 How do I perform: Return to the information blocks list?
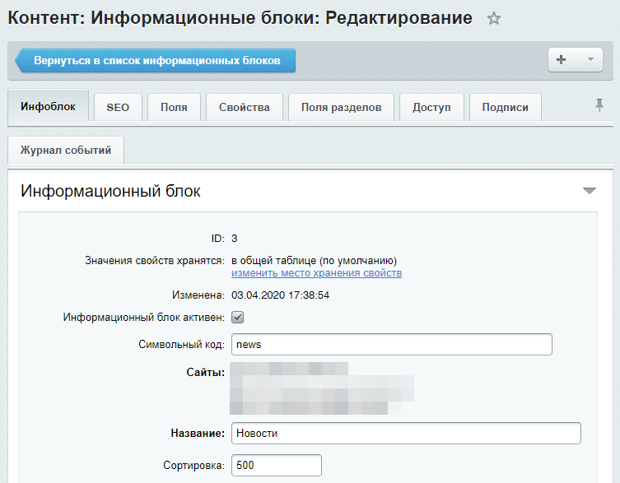(x=156, y=61)
